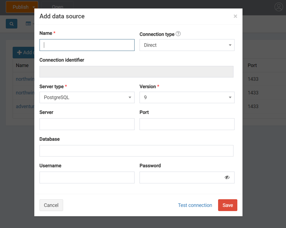Click into the Username field
The height and width of the screenshot is (228, 286).
click(x=87, y=177)
